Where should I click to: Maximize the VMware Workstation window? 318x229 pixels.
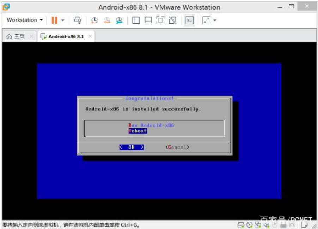292,6
